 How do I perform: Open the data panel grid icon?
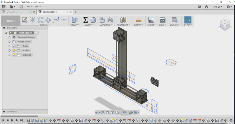(x=4, y=7)
